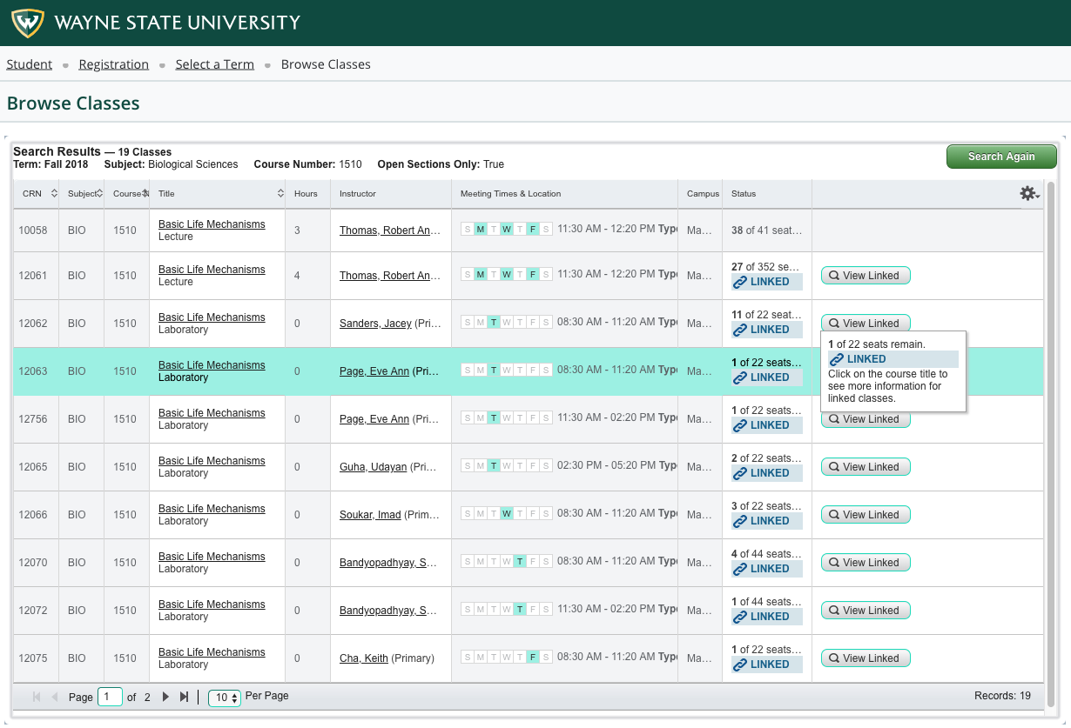This screenshot has width=1071, height=728.
Task: Click View Linked for CRN 12072
Action: pyautogui.click(x=866, y=611)
